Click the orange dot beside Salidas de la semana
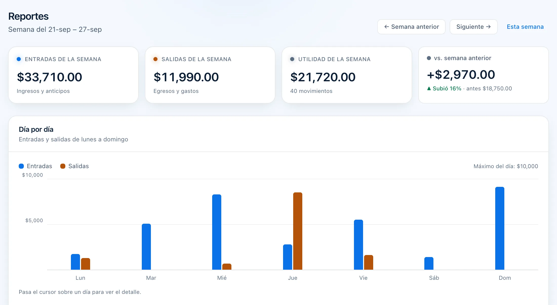The height and width of the screenshot is (305, 557). (x=155, y=59)
